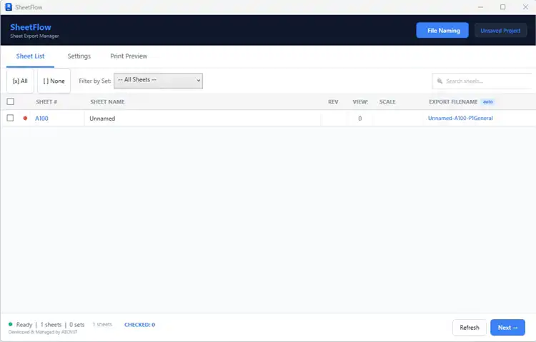Click the view count 0 cell
536x342 pixels.
pyautogui.click(x=359, y=119)
